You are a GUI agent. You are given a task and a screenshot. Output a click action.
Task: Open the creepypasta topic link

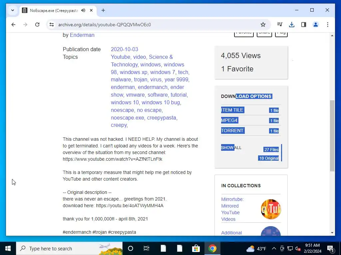click(x=162, y=118)
